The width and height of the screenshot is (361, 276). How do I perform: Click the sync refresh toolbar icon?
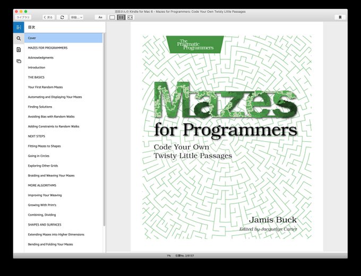[x=62, y=18]
